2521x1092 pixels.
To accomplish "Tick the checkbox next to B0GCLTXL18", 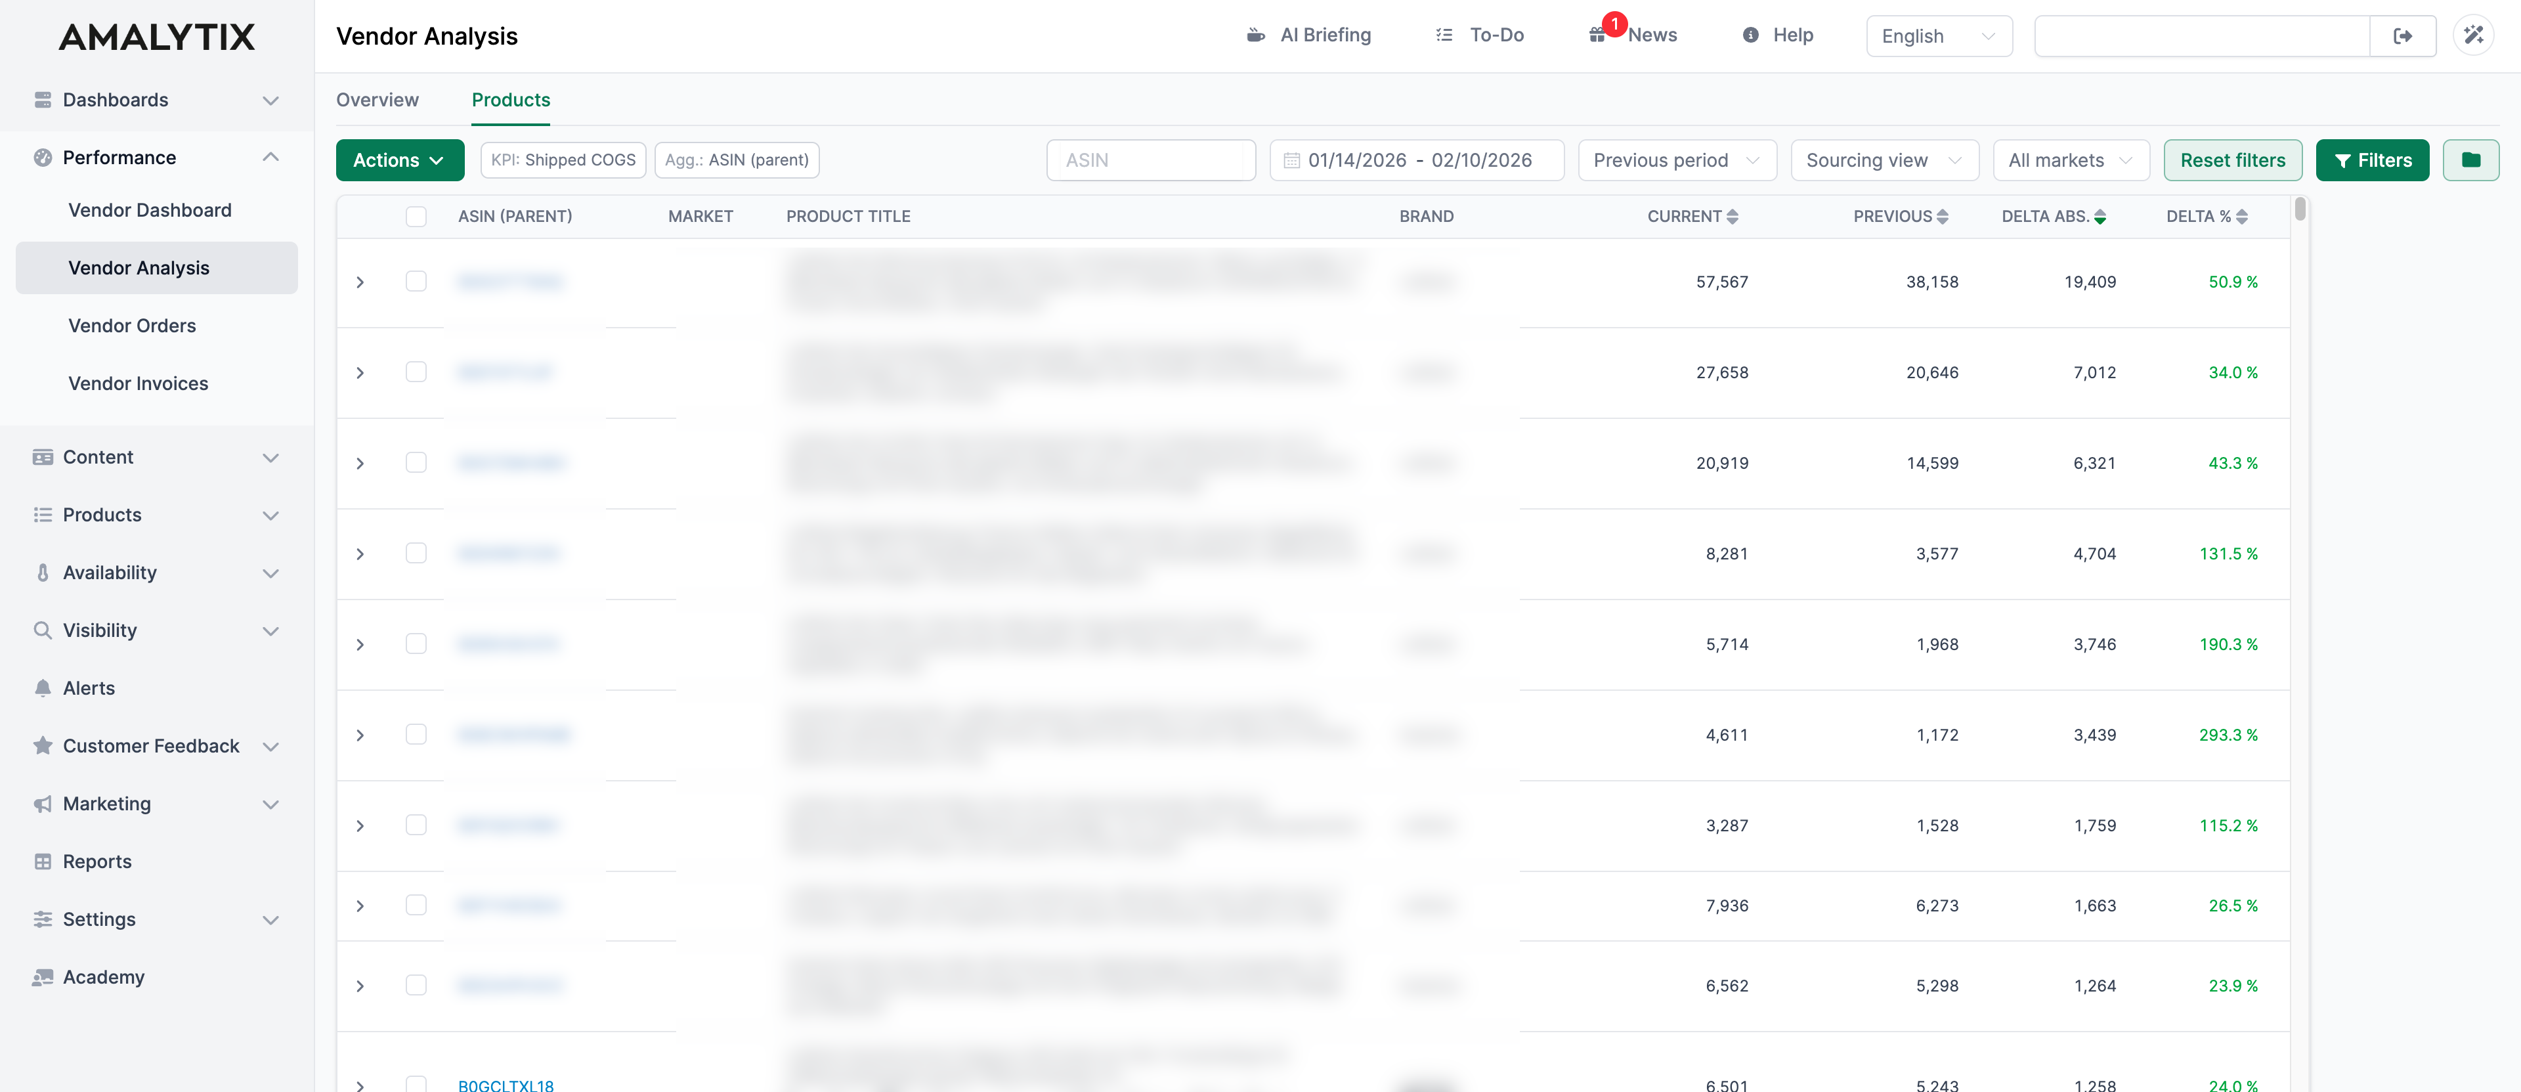I will (417, 1083).
